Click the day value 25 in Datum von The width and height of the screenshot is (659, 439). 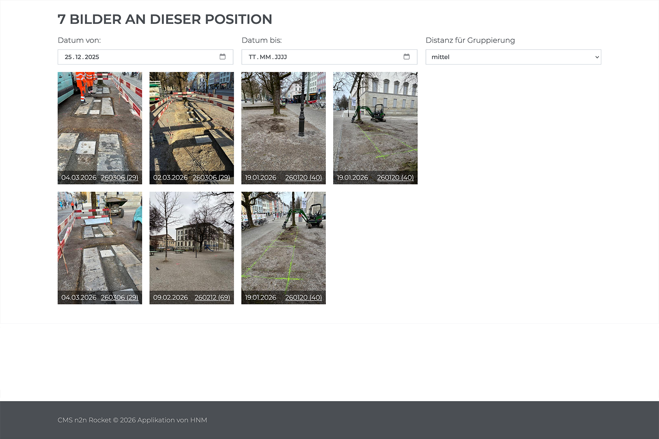point(68,57)
